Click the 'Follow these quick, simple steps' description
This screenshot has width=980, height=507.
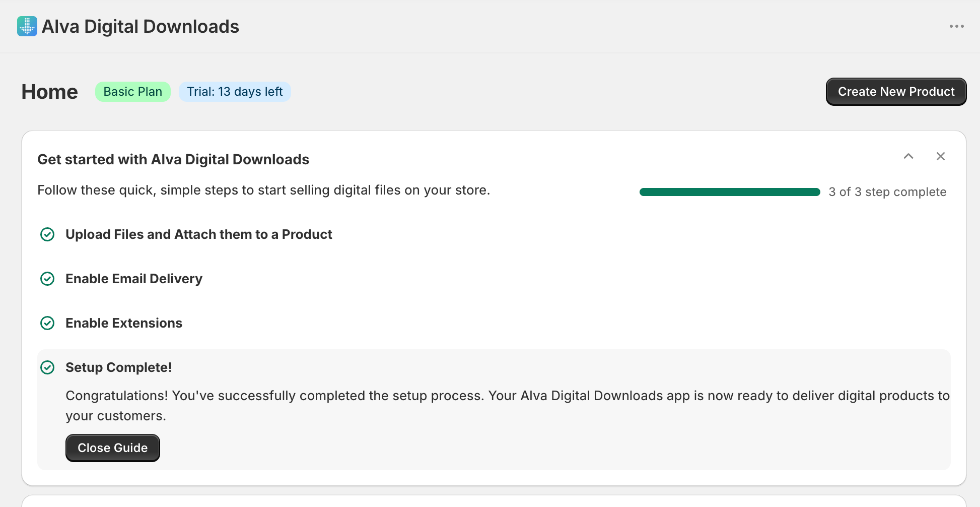264,190
